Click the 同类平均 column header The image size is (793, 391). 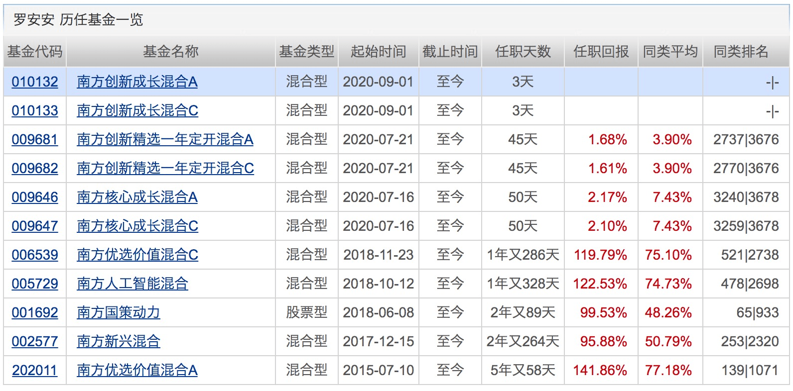point(670,51)
